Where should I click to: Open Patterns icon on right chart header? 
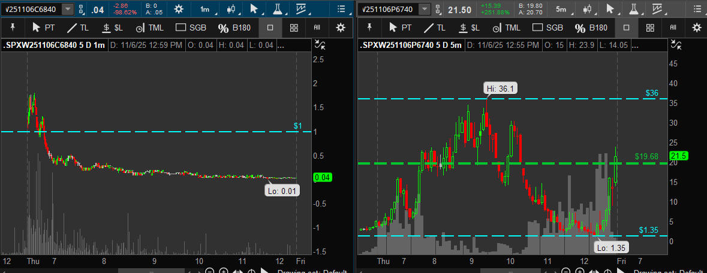(660, 9)
